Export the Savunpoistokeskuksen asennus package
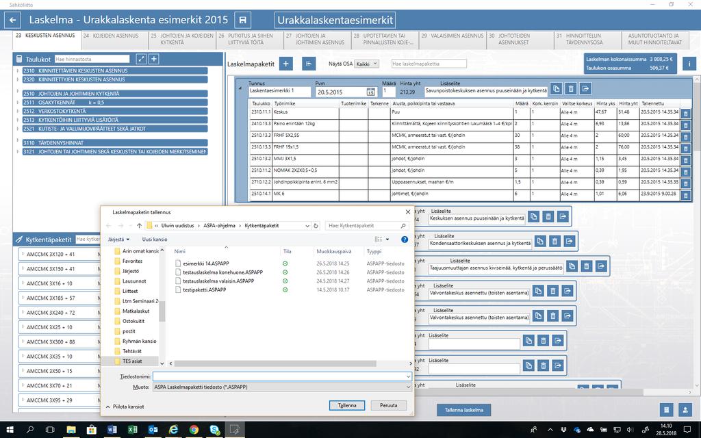The width and height of the screenshot is (701, 438). (x=586, y=88)
